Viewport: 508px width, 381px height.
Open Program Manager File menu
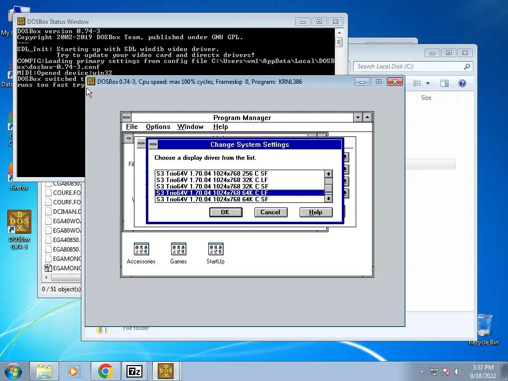click(x=131, y=127)
